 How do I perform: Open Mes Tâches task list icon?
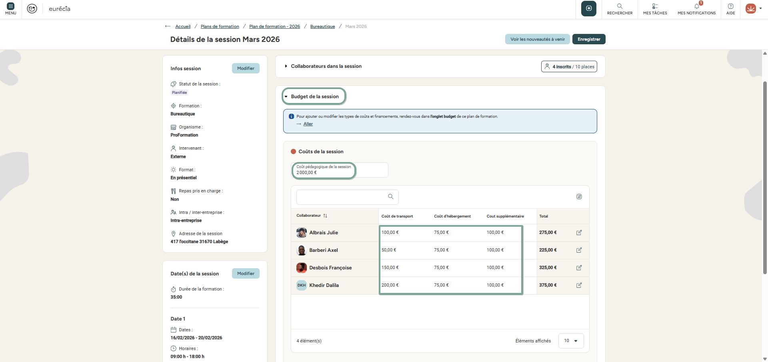[x=655, y=6]
